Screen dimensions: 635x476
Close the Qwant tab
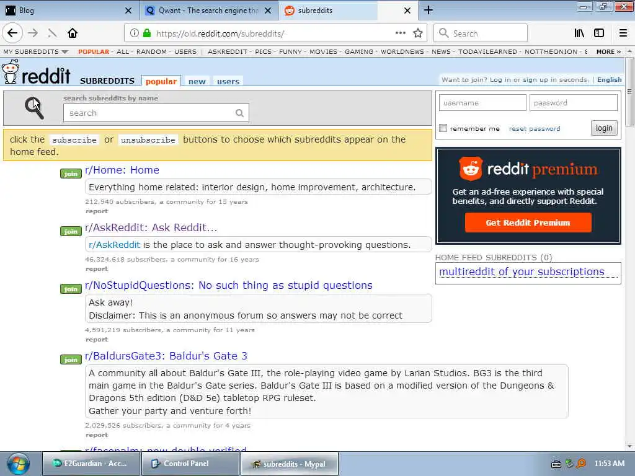268,11
